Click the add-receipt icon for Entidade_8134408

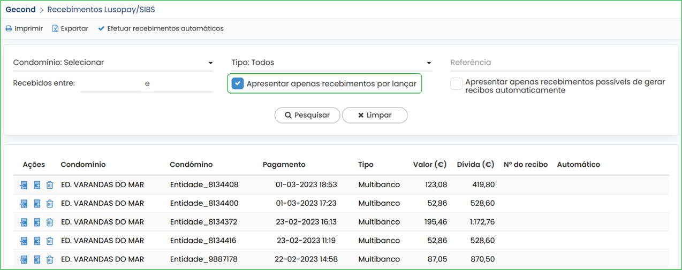pos(37,185)
